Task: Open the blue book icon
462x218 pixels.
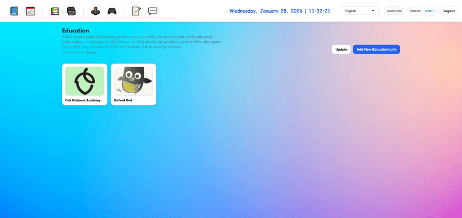Action: [14, 11]
